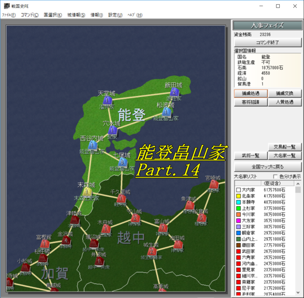Screen dimensions: 304x298
Task: Select the 魚津城 castle icon
Action: coord(190,205)
